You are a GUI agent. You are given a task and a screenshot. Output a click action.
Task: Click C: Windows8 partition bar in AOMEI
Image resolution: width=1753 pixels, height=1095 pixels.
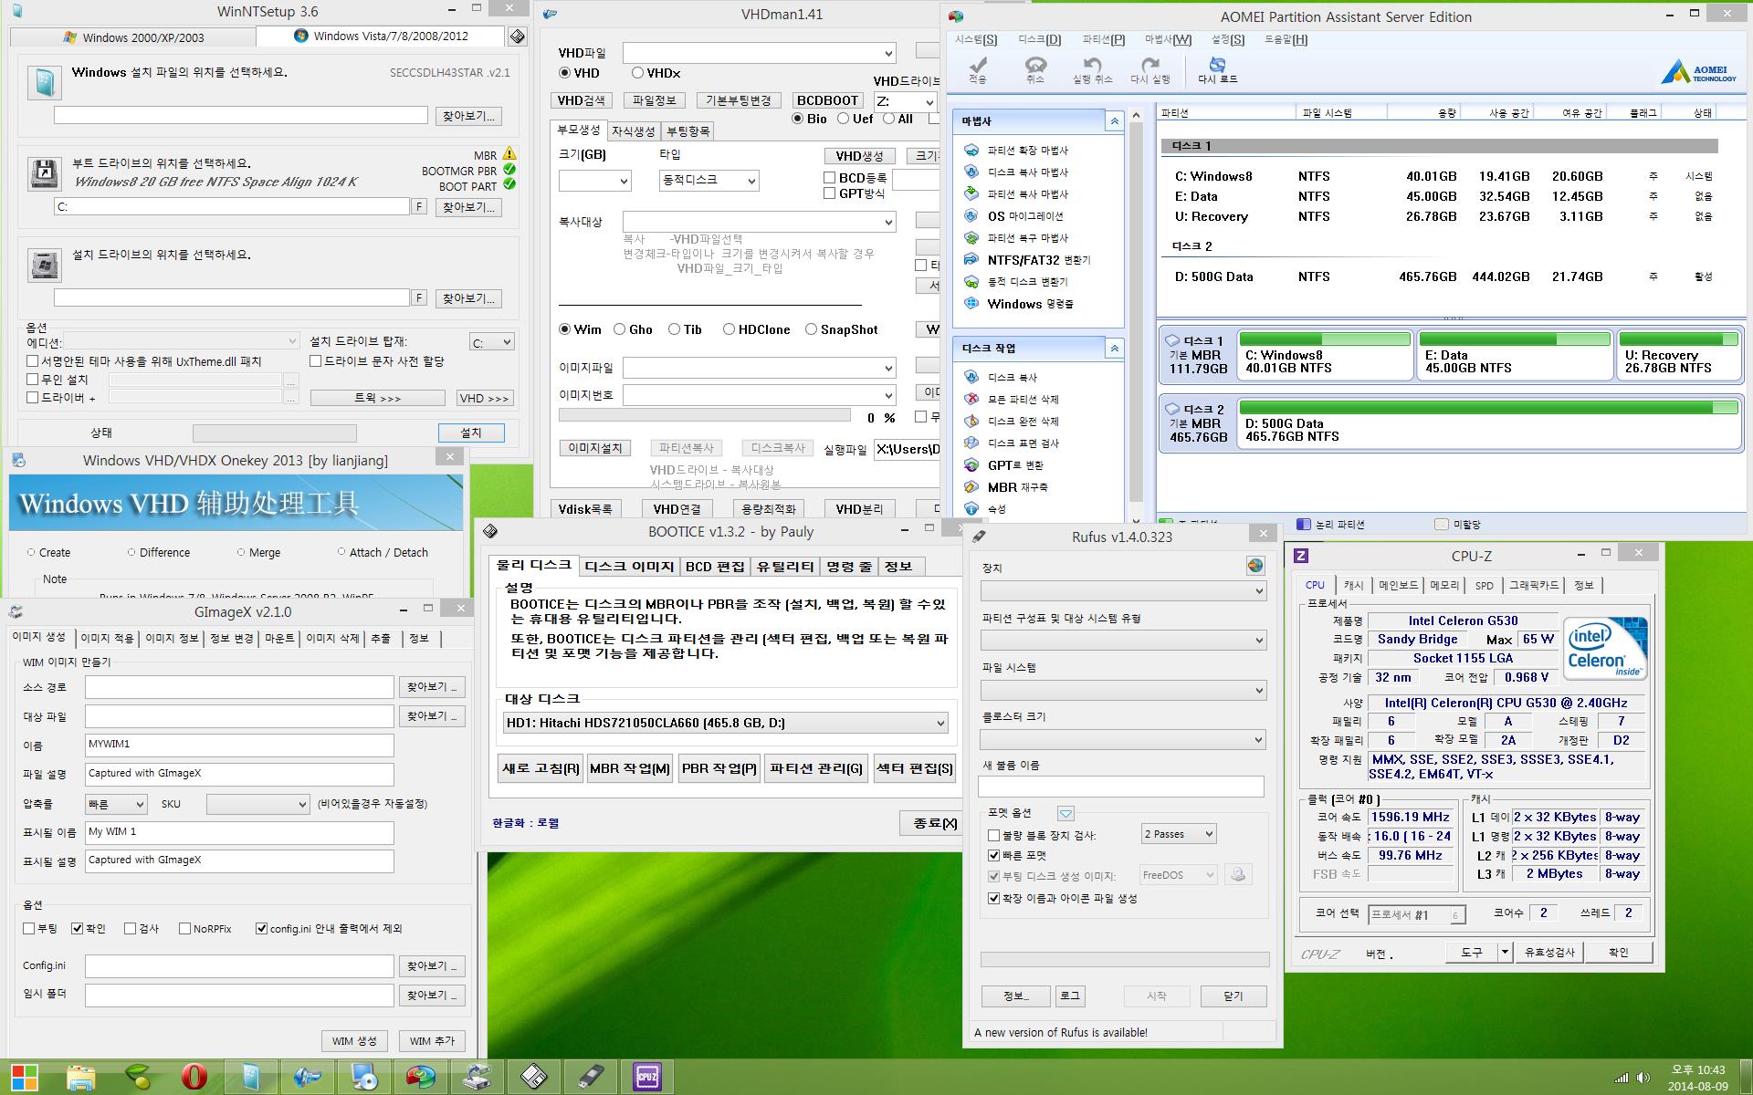(x=1325, y=355)
